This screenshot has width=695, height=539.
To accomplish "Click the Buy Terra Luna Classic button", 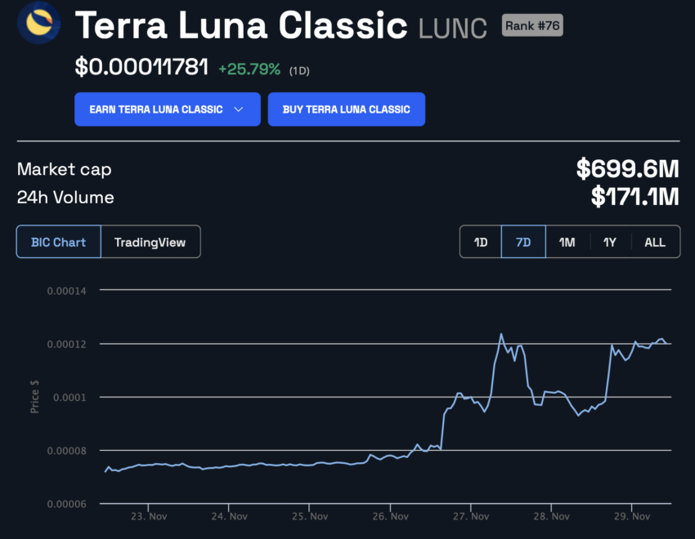I will click(346, 109).
